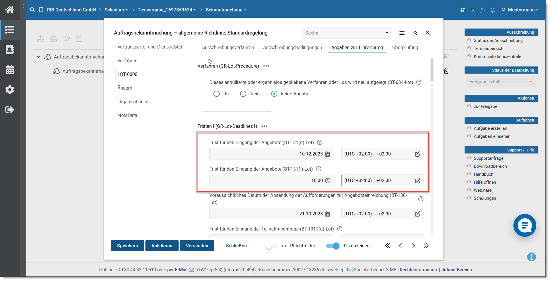Open settings gear in left sidebar
This screenshot has width=550, height=281.
(x=10, y=90)
